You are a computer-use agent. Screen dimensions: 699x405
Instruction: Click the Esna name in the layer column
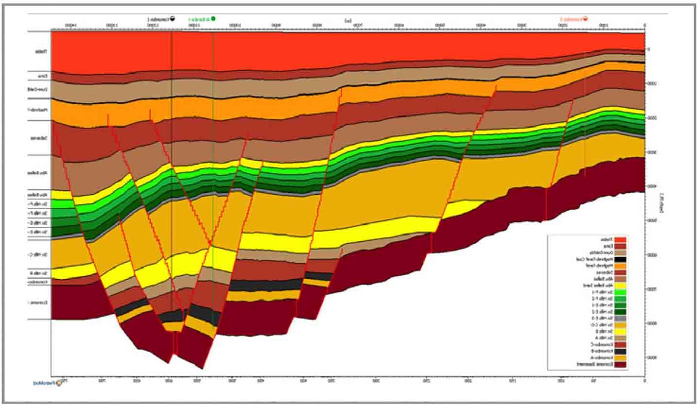[43, 76]
